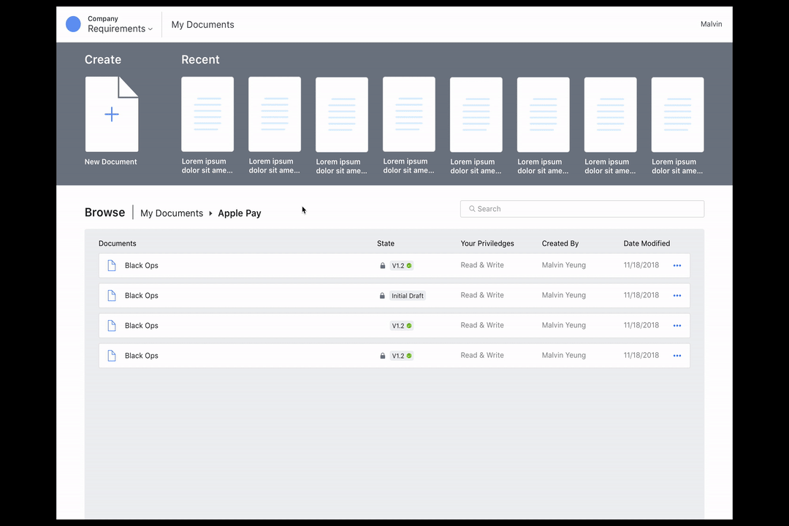The width and height of the screenshot is (789, 526).
Task: Open the sixth Recent document thumbnail
Action: pos(544,115)
